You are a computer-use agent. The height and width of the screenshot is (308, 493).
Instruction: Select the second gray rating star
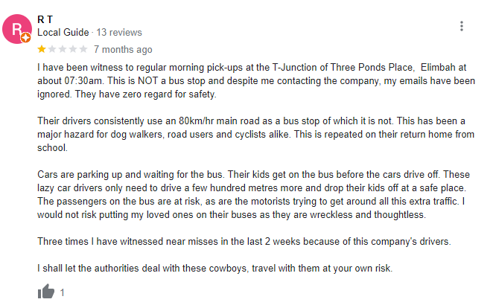coord(52,49)
